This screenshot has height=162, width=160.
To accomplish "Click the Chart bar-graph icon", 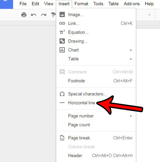I will point(62,50).
